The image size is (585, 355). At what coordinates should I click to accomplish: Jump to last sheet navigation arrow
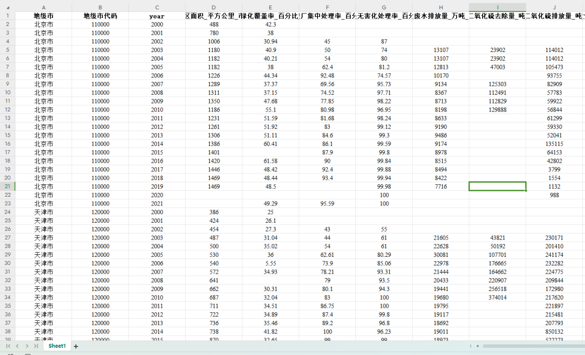[36, 346]
